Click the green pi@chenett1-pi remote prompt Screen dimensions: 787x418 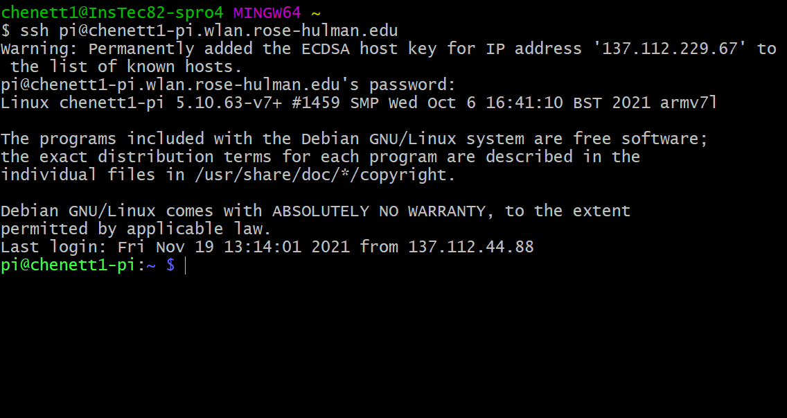click(68, 265)
